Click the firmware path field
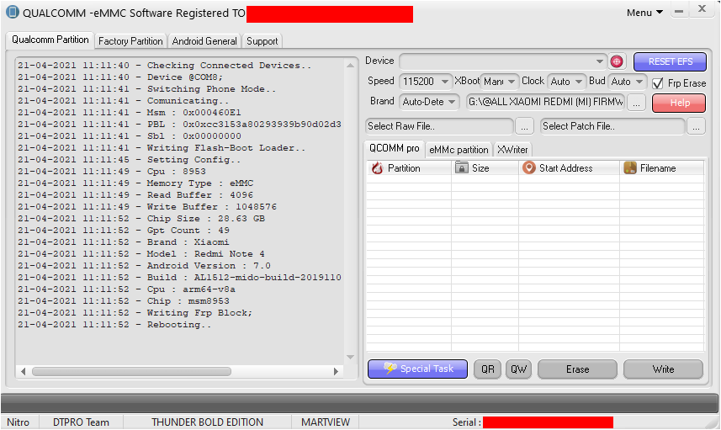Screen dimensions: 721x430 [545, 102]
